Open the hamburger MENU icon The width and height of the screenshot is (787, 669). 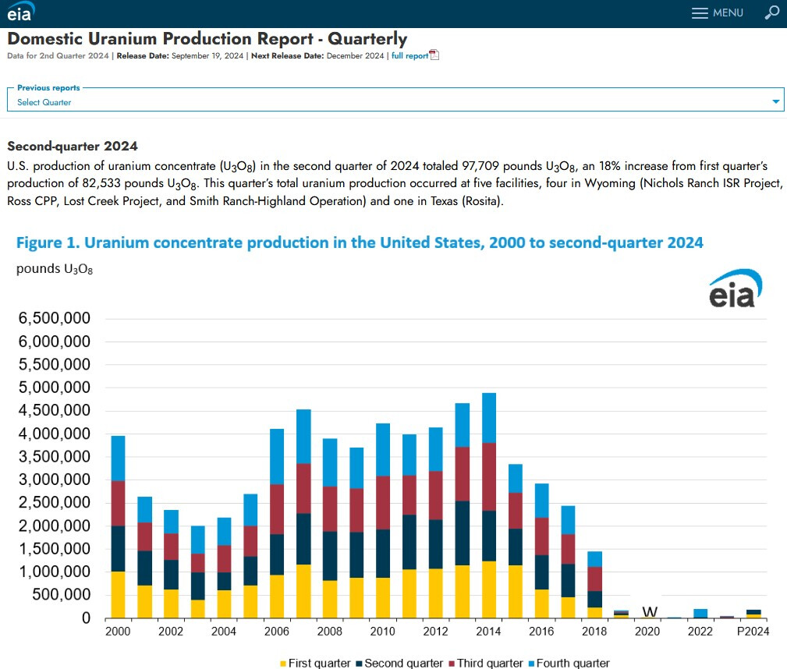pos(700,13)
